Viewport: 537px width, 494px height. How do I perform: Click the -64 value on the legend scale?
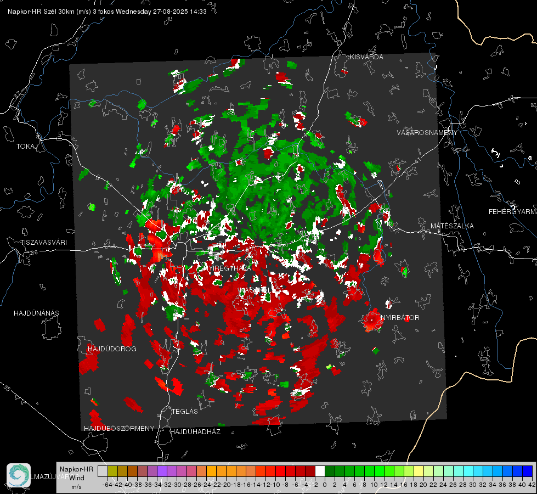(107, 485)
